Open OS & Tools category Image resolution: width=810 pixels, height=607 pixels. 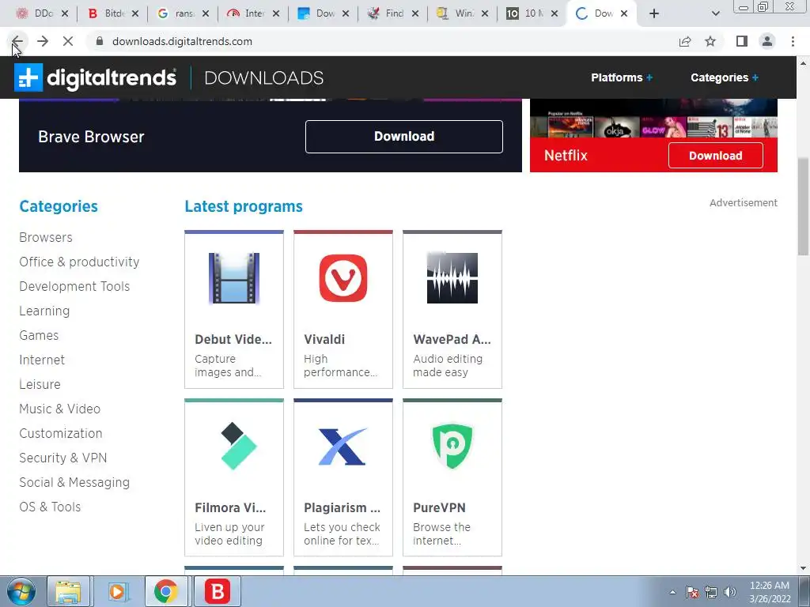pyautogui.click(x=50, y=507)
